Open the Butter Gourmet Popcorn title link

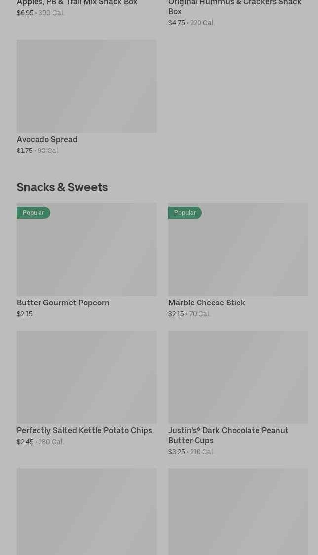63,303
